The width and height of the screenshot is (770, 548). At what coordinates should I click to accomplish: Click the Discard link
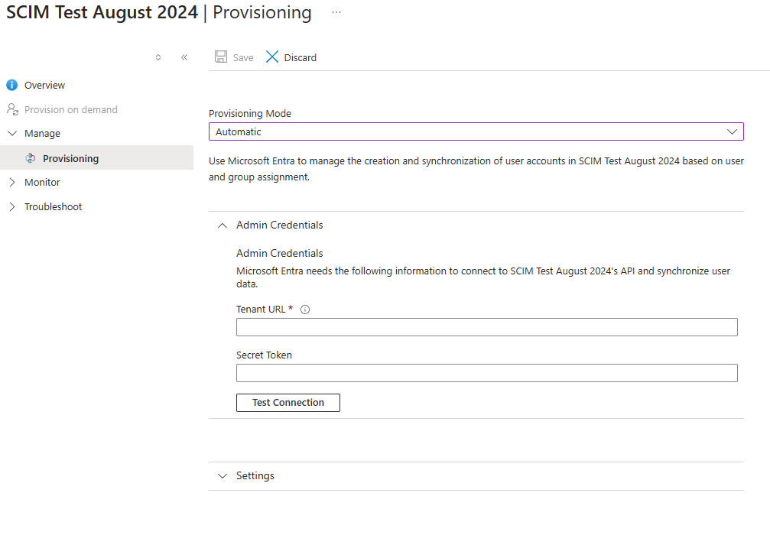300,57
